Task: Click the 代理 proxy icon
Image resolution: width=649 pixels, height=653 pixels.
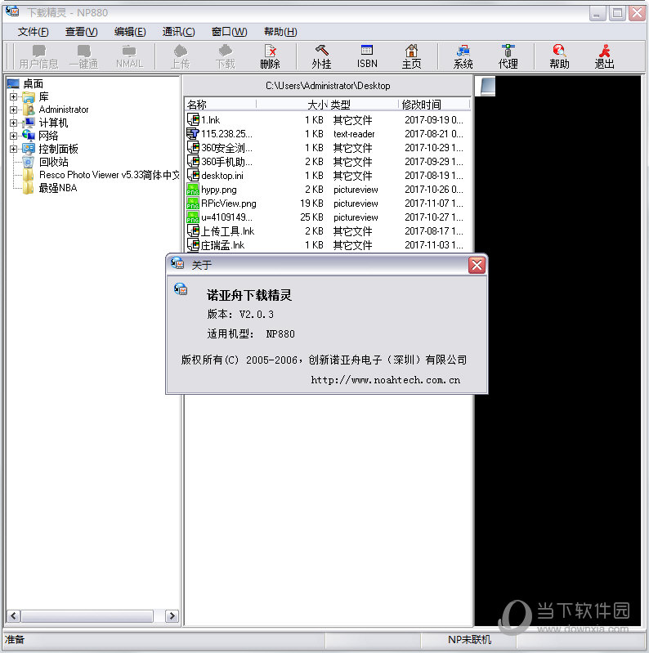Action: click(x=508, y=56)
